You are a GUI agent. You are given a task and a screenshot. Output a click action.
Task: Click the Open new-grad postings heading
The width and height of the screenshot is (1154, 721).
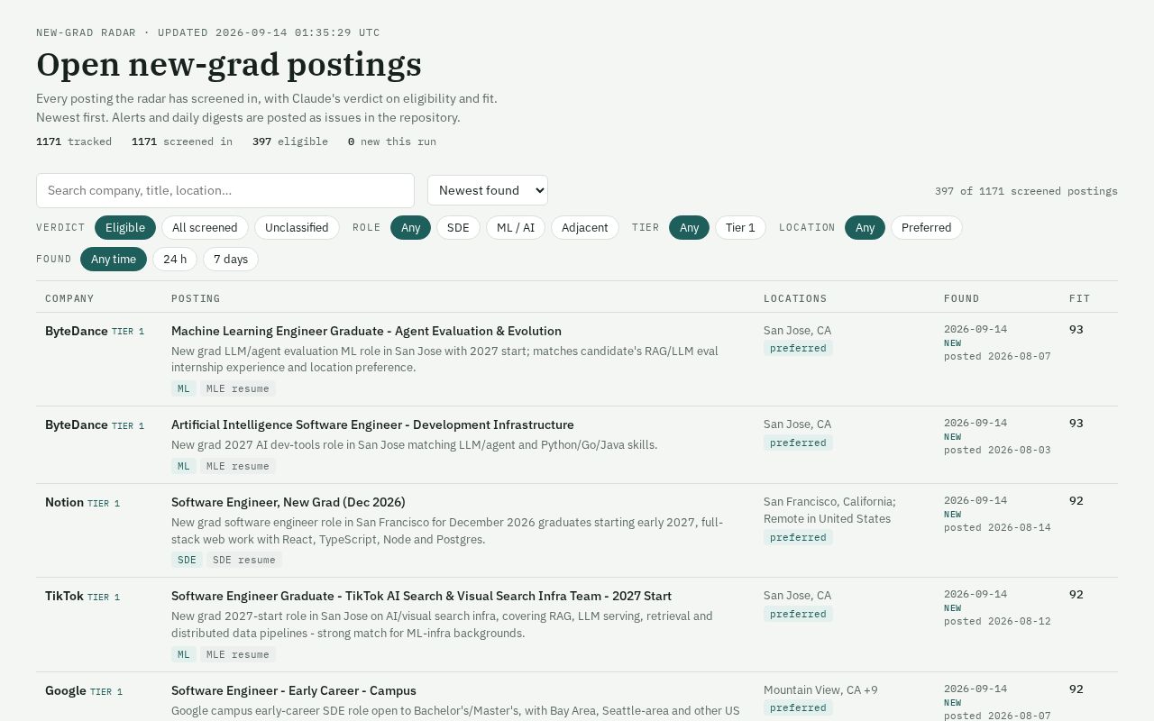point(229,65)
